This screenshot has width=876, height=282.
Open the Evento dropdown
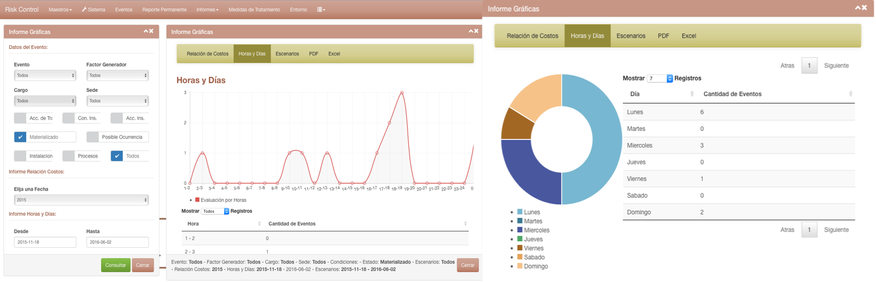(45, 76)
